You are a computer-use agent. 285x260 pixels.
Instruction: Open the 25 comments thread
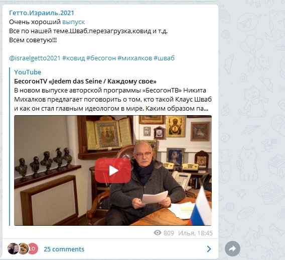point(64,249)
